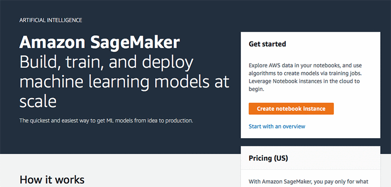Click the word Amazon in the main title
Image resolution: width=391 pixels, height=187 pixels.
(52, 42)
